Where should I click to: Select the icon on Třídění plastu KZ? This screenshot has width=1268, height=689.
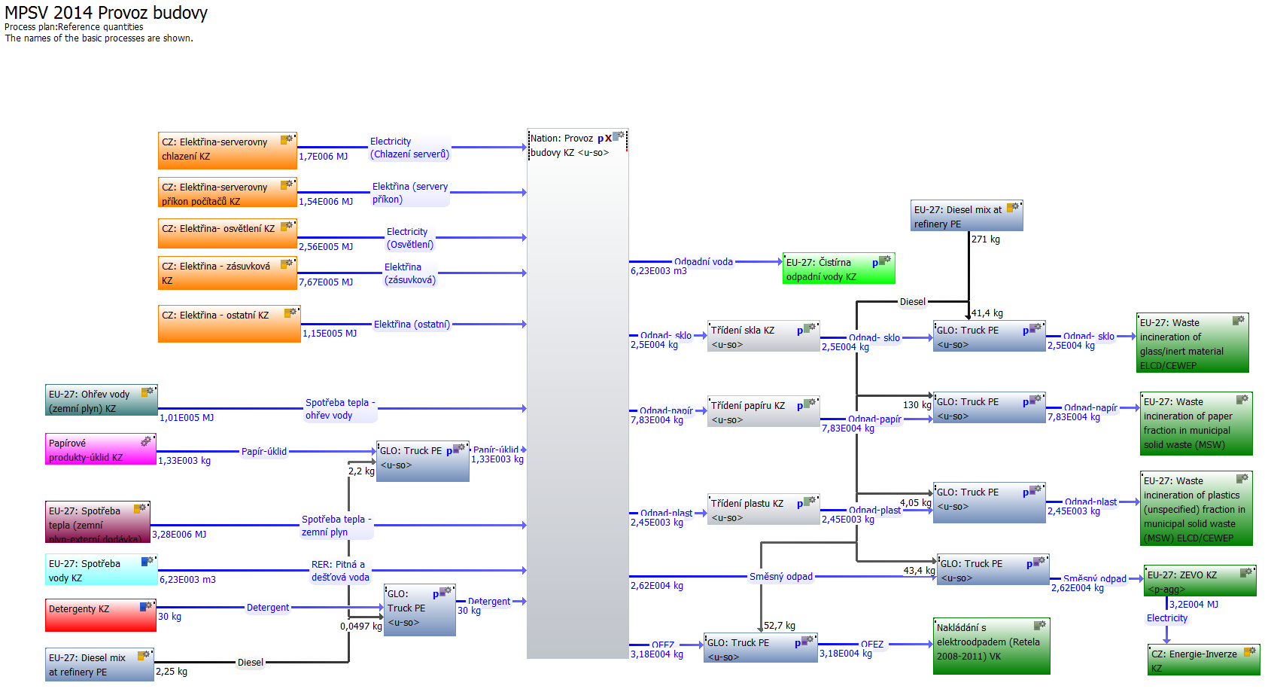click(810, 502)
